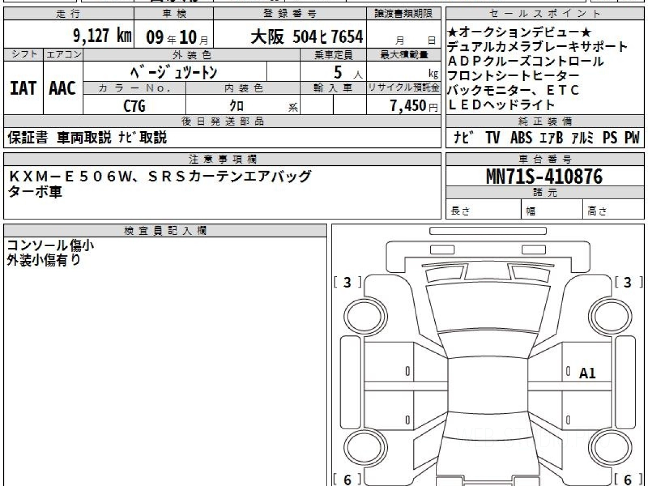This screenshot has width=648, height=486.
Task: Click the mileage value 9,127 km
Action: pos(102,36)
